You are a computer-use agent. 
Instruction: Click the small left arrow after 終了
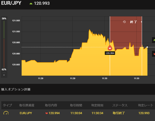click(x=141, y=22)
